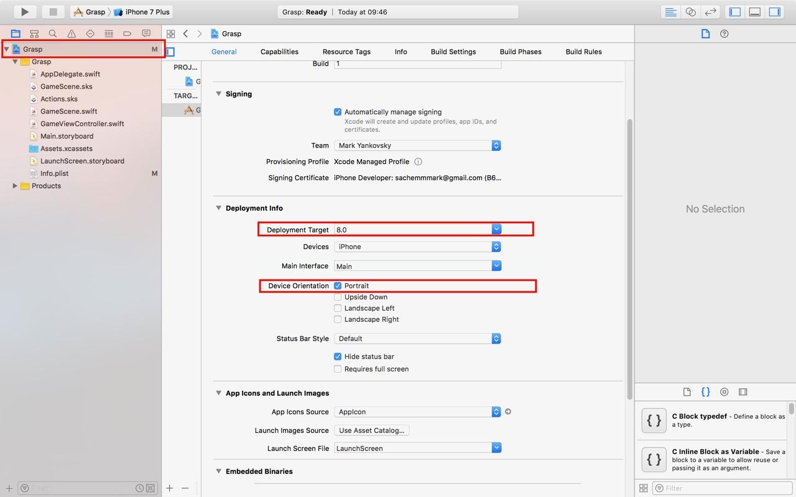Screen dimensions: 796x497
Task: Switch to the Version editor
Action: (x=710, y=12)
